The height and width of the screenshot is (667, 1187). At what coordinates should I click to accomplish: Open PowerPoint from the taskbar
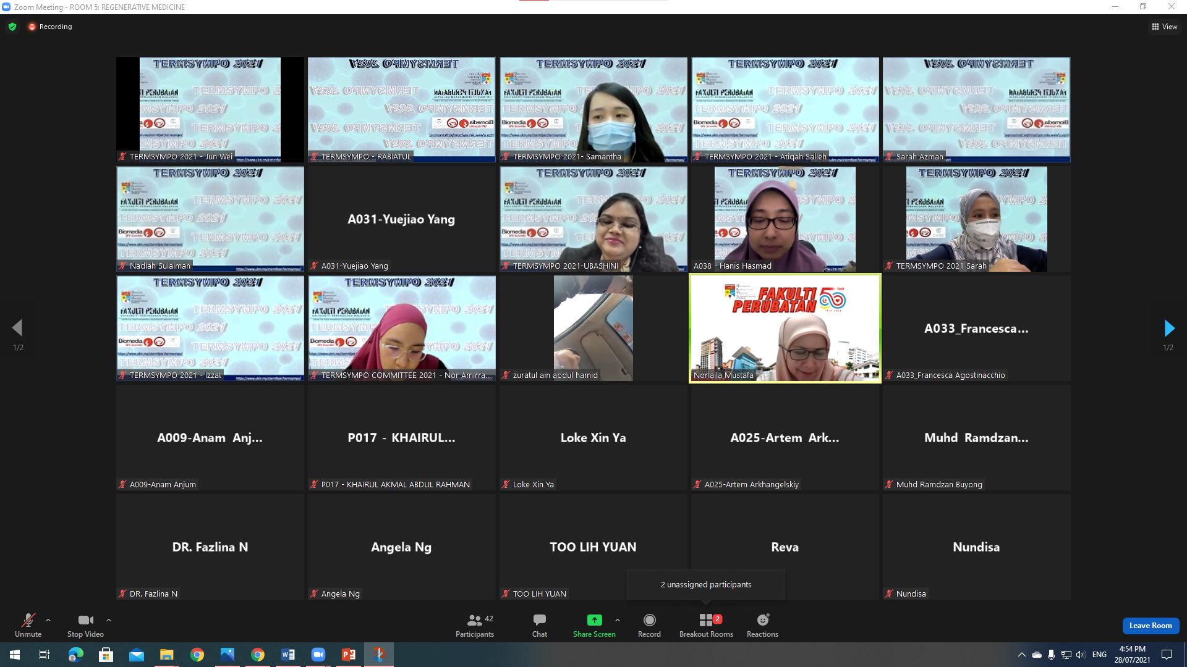(x=349, y=655)
